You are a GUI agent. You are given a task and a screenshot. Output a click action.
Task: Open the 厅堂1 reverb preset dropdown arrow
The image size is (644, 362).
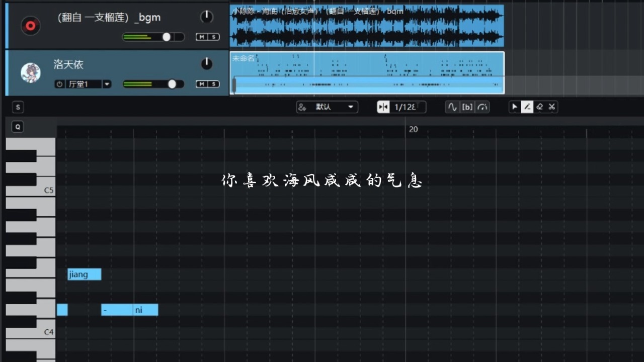[107, 84]
